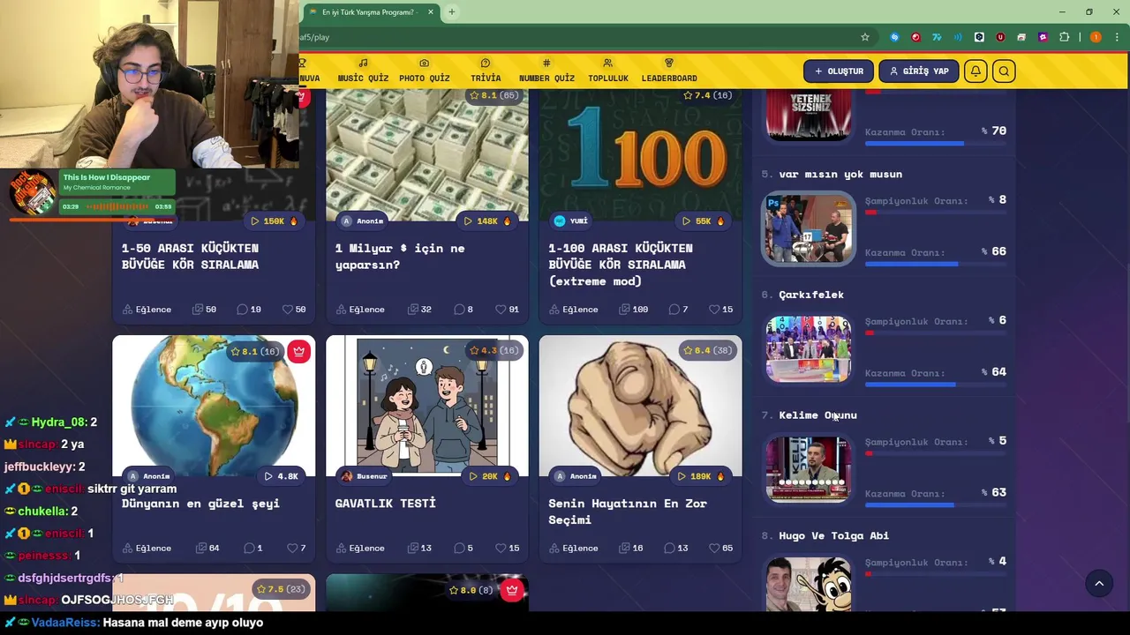The image size is (1130, 635).
Task: Open the '1-50 ARASI KÜÇÜKTEN BÜYÜĞE' quiz title
Action: tap(190, 257)
